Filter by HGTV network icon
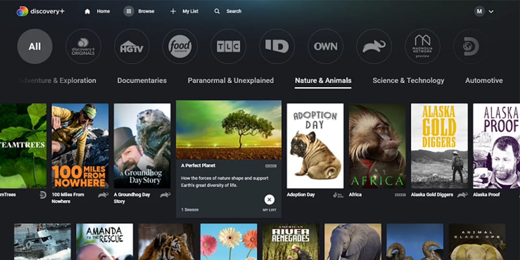This screenshot has width=520, height=260. coord(132,46)
